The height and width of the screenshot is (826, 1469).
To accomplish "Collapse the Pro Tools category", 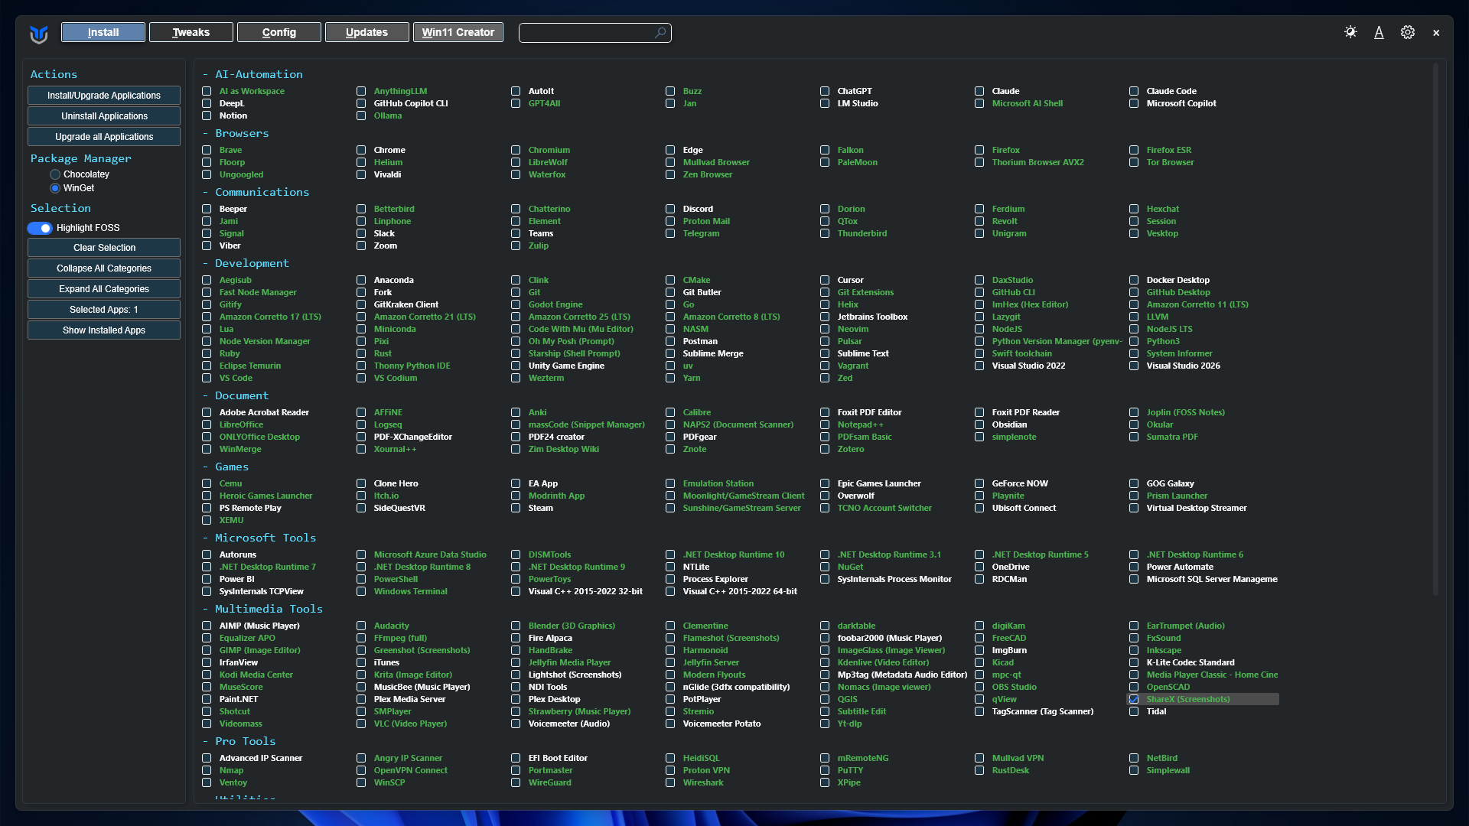I will [239, 741].
